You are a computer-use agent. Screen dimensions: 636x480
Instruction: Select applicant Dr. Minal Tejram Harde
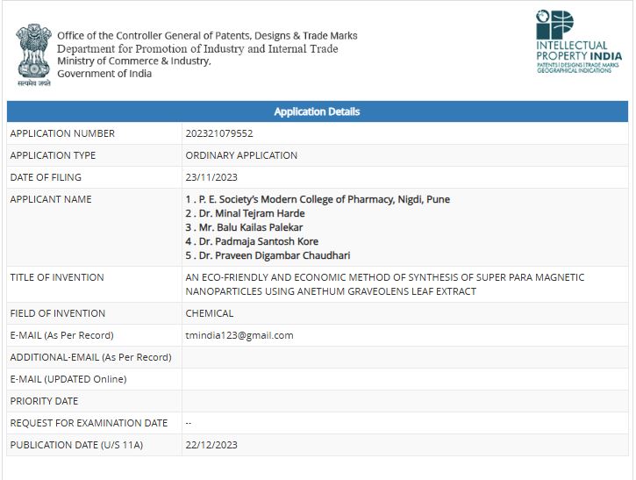pos(245,213)
